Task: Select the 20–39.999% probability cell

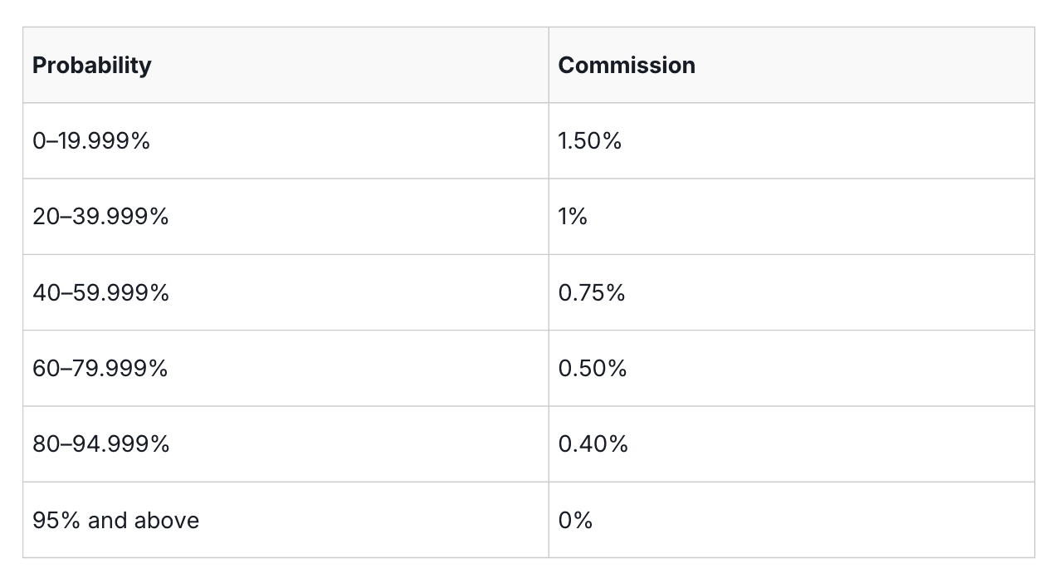Action: pos(100,217)
